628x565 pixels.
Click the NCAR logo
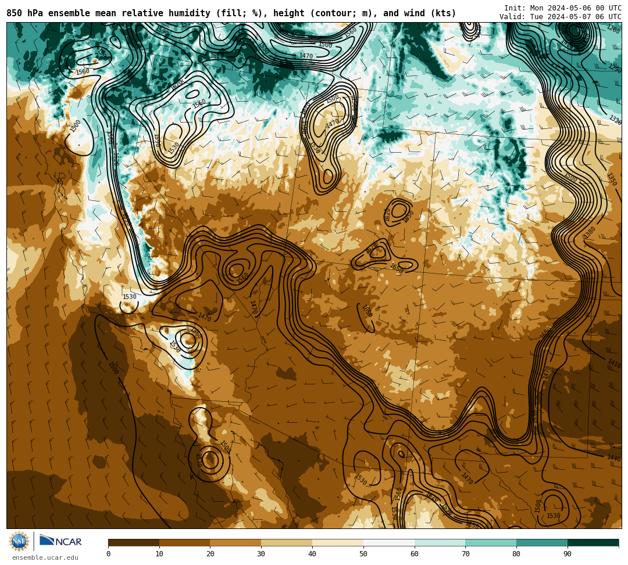[x=61, y=541]
